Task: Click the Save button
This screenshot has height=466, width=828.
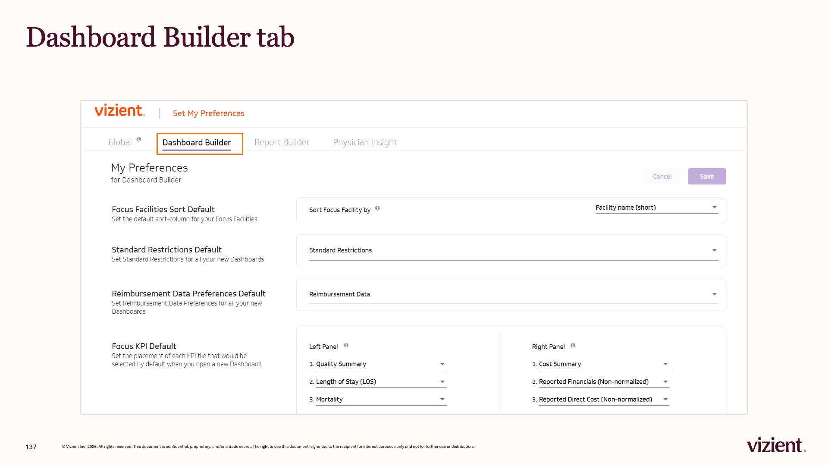Action: pos(707,176)
